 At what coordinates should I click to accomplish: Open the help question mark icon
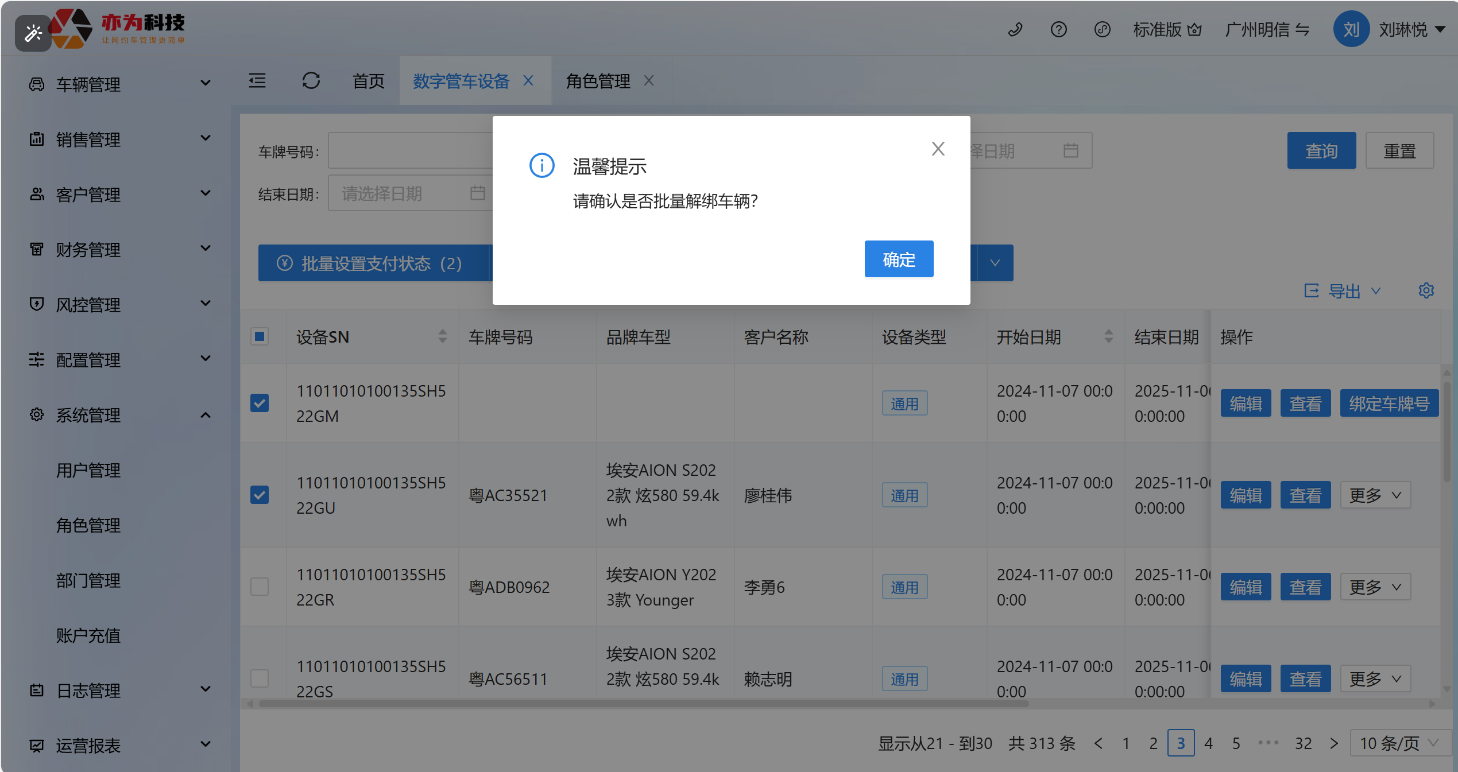click(x=1058, y=29)
